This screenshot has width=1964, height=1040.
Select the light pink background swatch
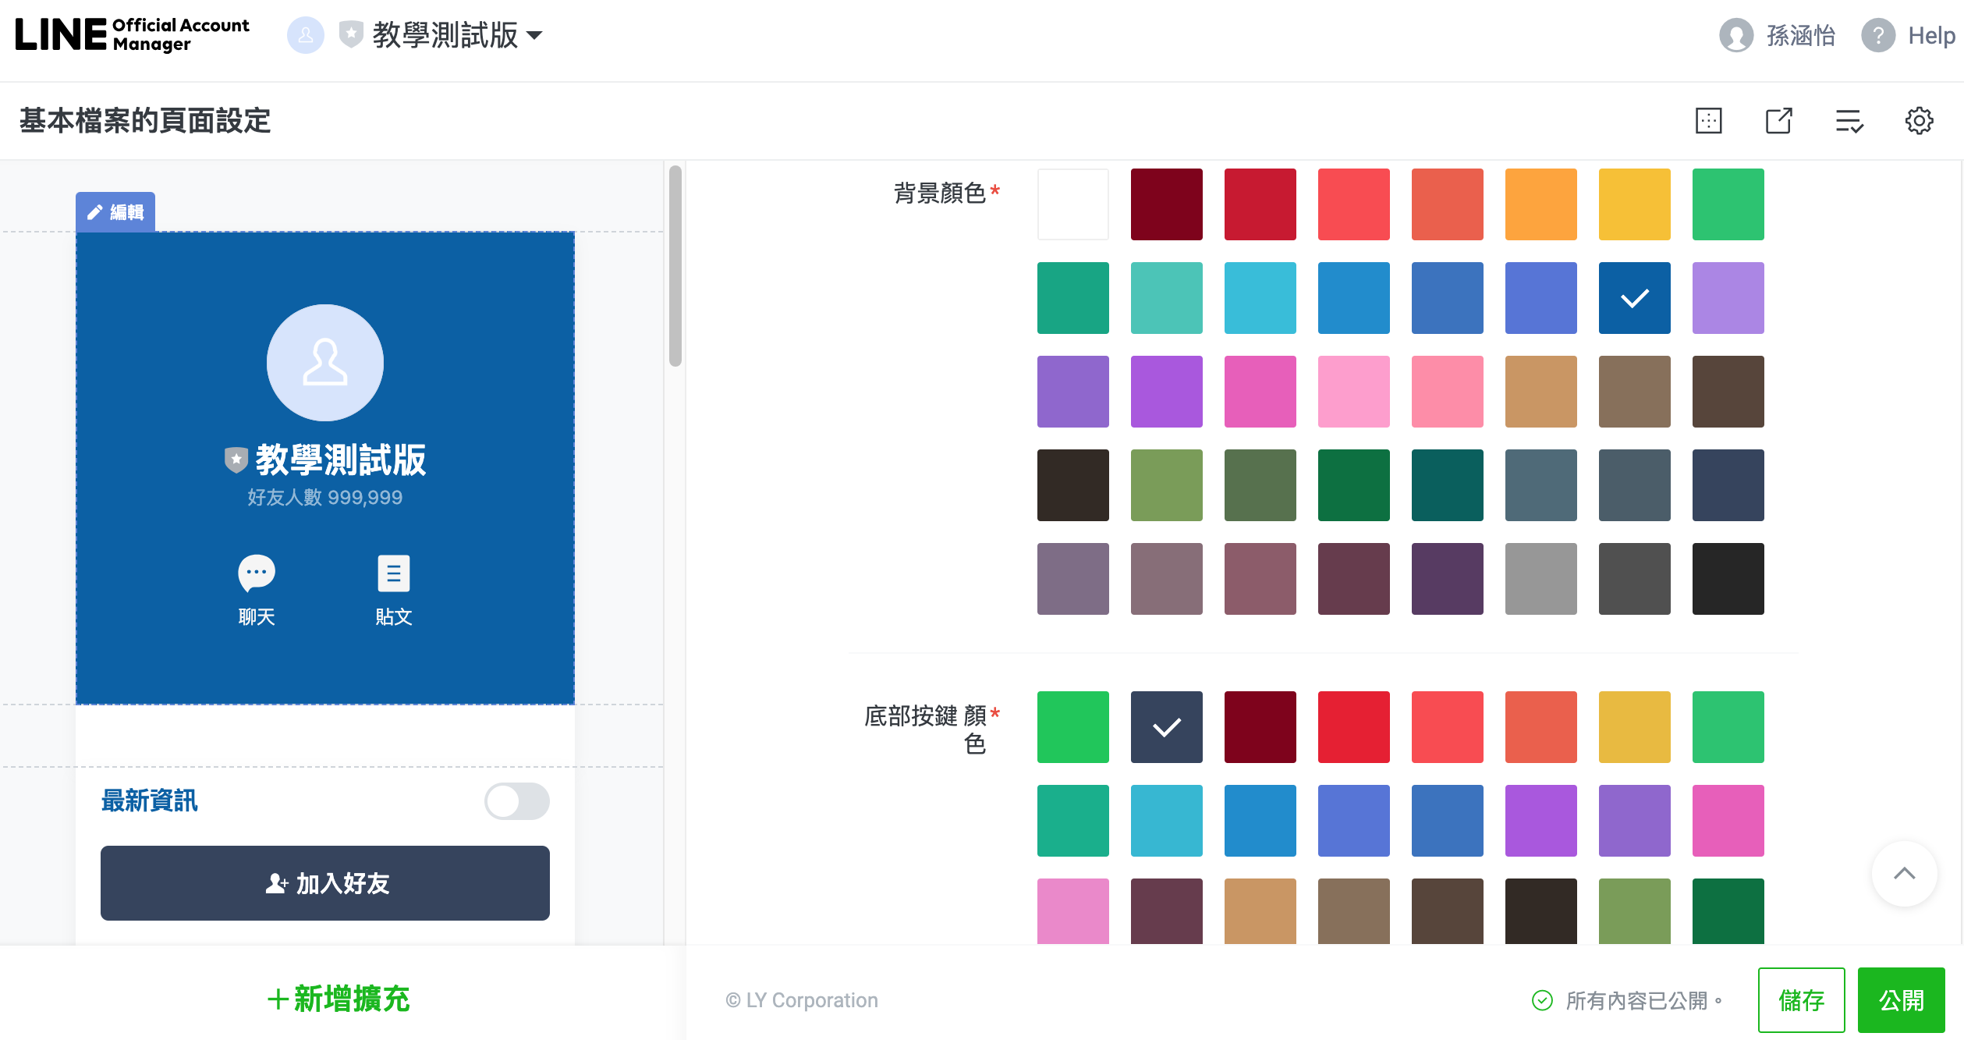(x=1354, y=392)
